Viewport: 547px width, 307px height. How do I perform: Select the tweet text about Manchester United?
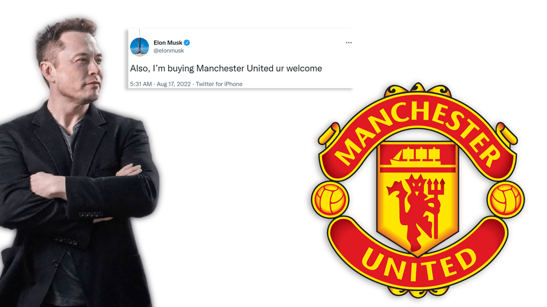[226, 69]
